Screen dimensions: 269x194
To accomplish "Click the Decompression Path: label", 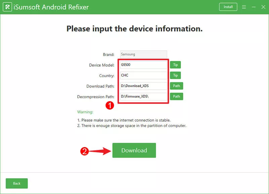I will (x=96, y=97).
